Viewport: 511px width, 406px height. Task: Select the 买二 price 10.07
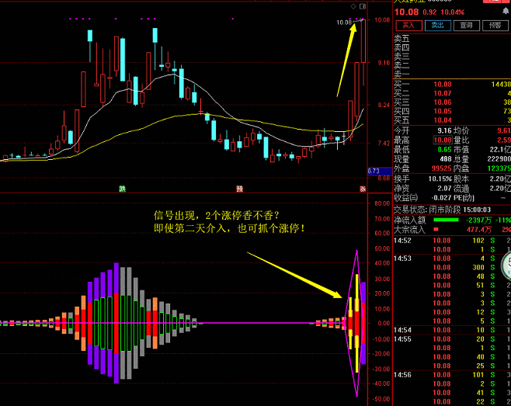tap(443, 93)
